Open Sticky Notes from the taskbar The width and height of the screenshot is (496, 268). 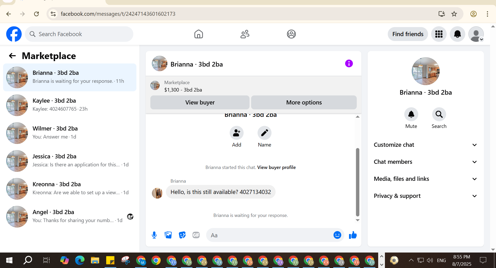coord(110,260)
